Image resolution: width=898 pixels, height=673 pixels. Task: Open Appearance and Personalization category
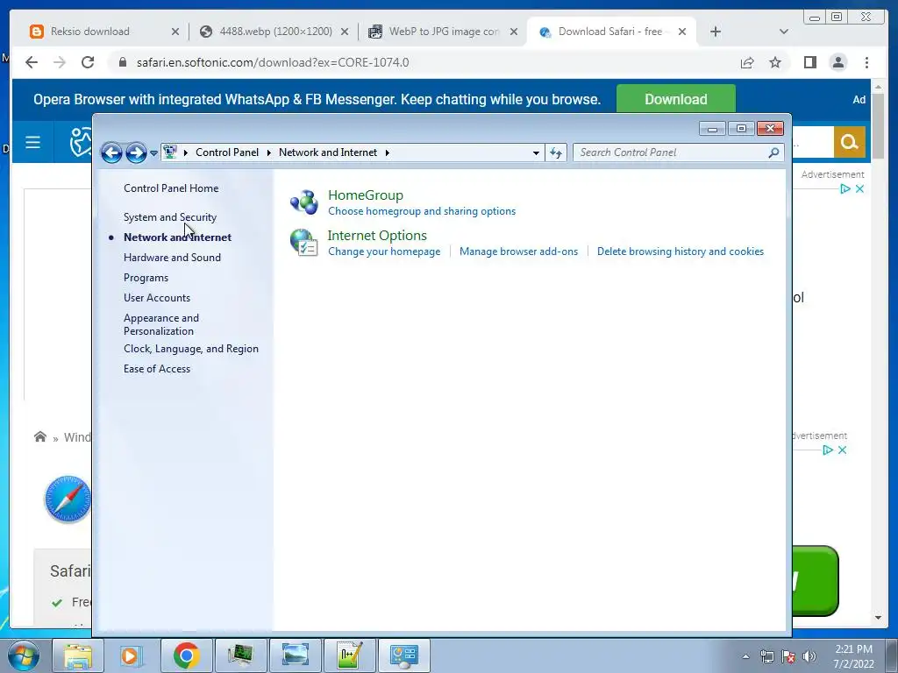click(x=161, y=324)
